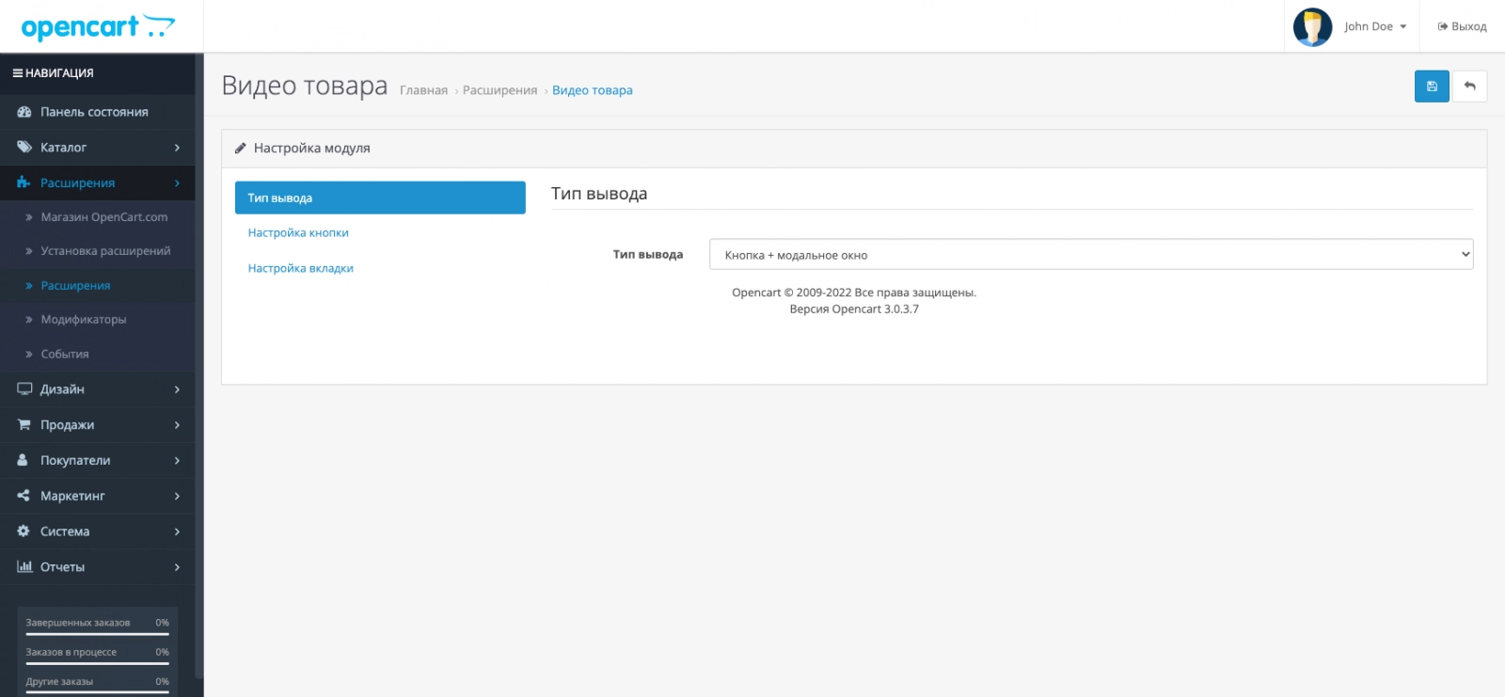The height and width of the screenshot is (697, 1505).
Task: Click the OpenCart logo
Action: click(98, 27)
